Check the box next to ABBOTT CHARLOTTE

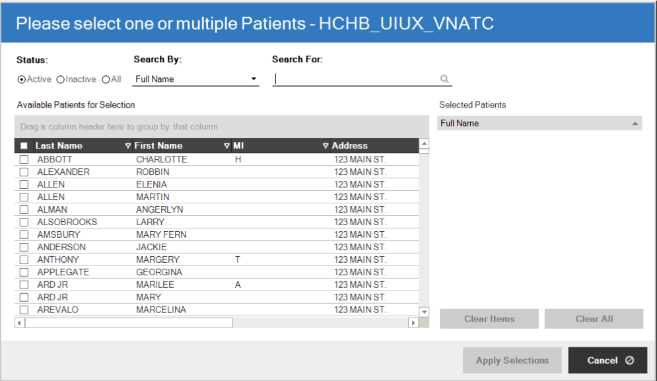pos(24,159)
